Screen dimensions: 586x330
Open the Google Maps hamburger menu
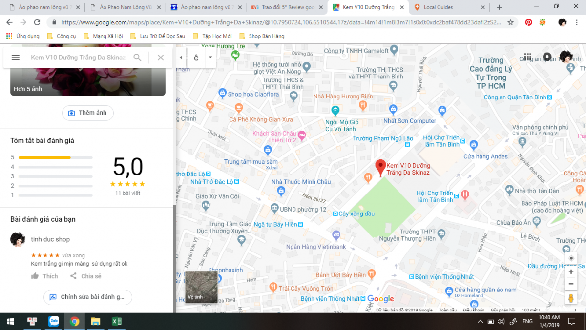pyautogui.click(x=15, y=58)
